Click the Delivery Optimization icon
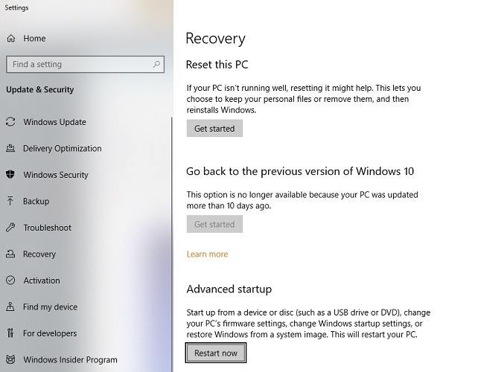The height and width of the screenshot is (372, 478). pyautogui.click(x=10, y=148)
